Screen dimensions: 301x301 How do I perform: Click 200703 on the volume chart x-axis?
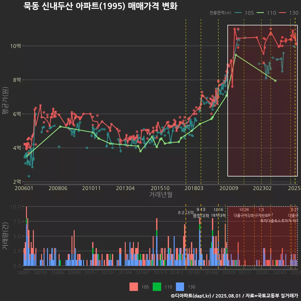point(40,272)
